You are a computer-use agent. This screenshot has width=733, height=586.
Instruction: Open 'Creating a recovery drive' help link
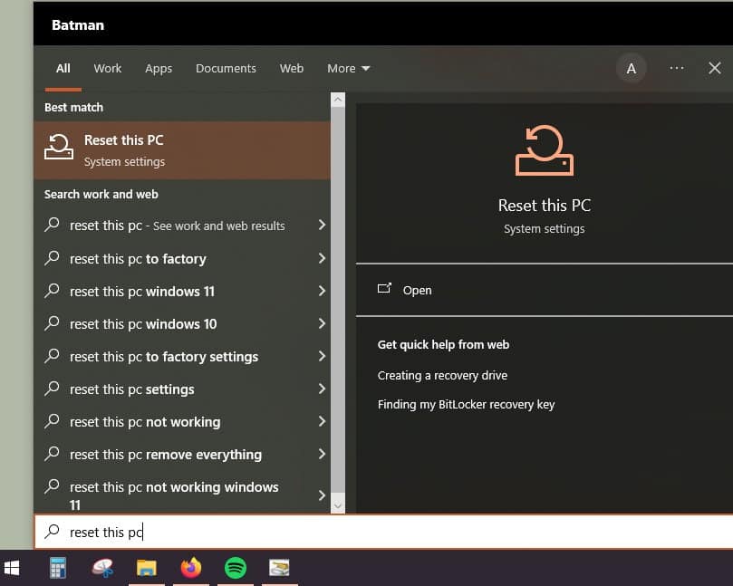pos(442,375)
